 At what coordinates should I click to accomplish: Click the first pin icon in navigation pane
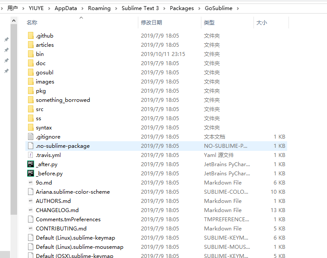coord(7,39)
